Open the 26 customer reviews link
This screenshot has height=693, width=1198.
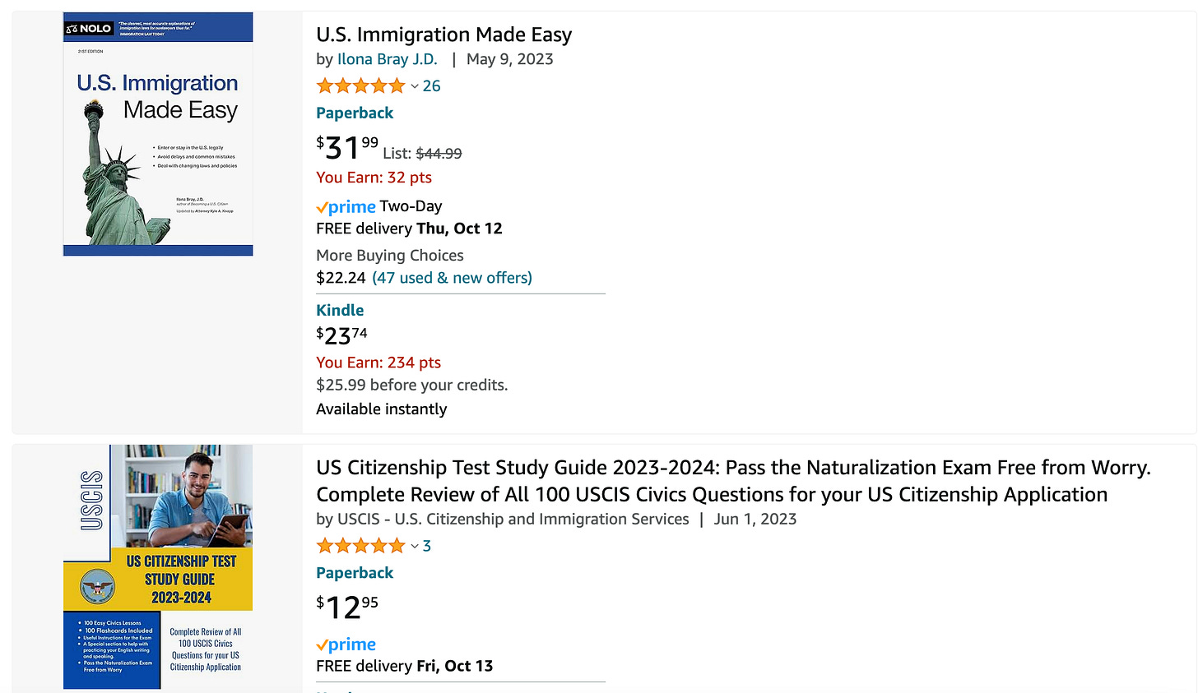(432, 85)
